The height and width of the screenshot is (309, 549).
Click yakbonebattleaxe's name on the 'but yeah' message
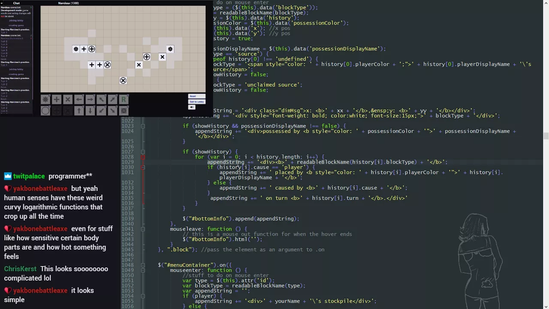click(40, 189)
